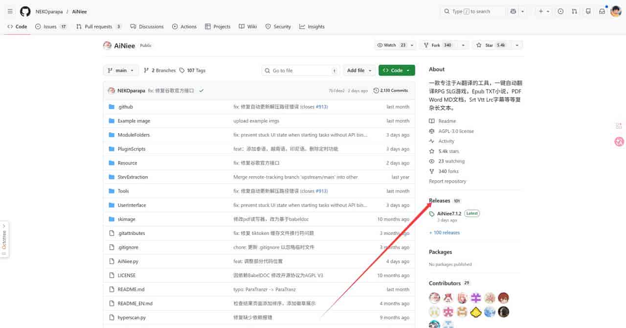Click the 107 Tags link
626x328 pixels.
point(192,70)
